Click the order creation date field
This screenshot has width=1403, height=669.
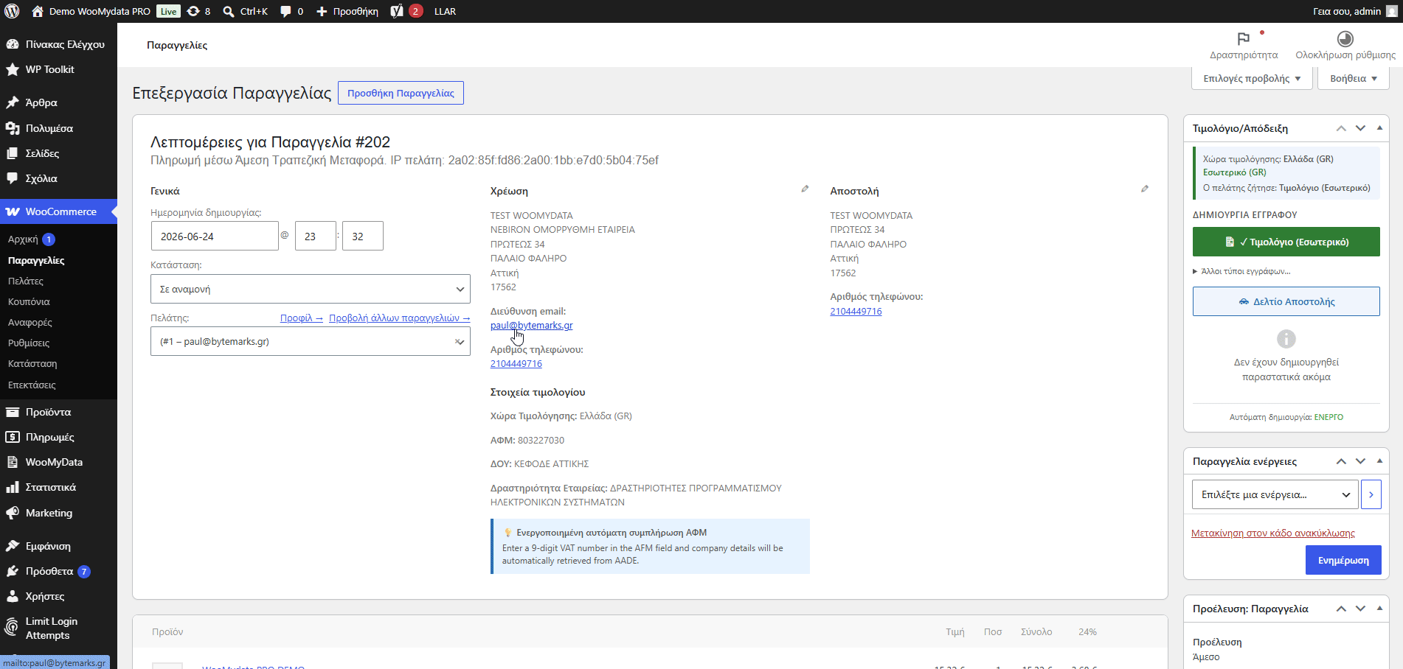[215, 237]
